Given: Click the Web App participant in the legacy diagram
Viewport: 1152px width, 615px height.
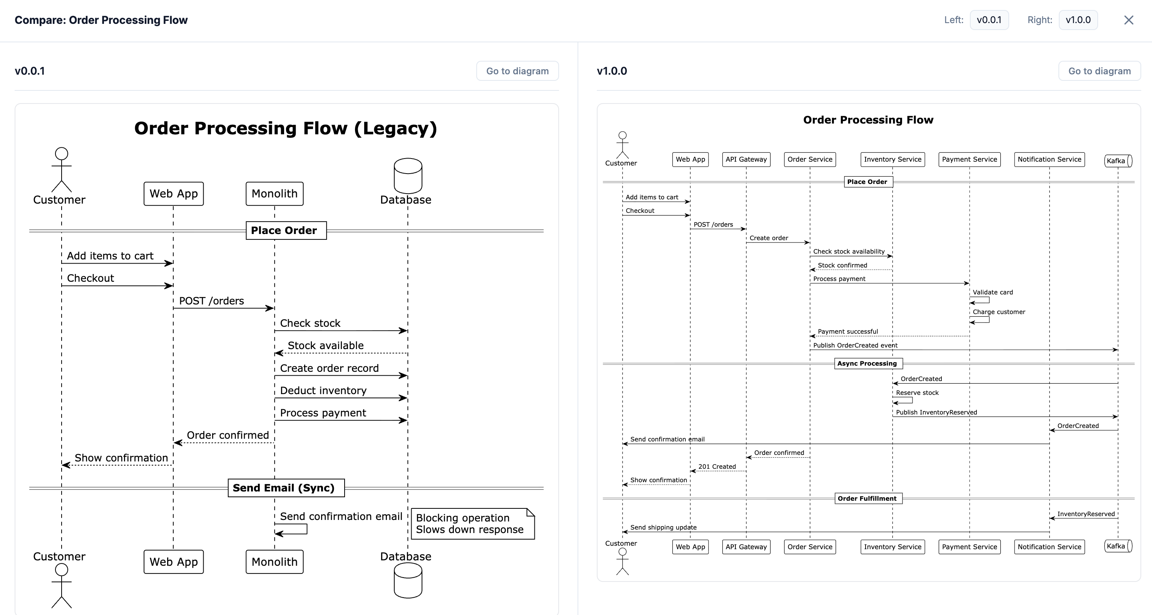Looking at the screenshot, I should (173, 194).
